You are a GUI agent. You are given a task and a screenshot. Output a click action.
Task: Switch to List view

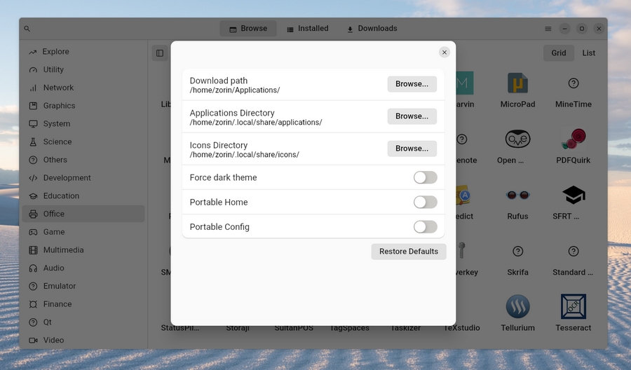point(588,53)
